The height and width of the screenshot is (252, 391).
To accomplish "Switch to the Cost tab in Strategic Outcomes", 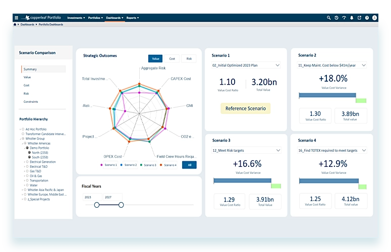I will [172, 58].
